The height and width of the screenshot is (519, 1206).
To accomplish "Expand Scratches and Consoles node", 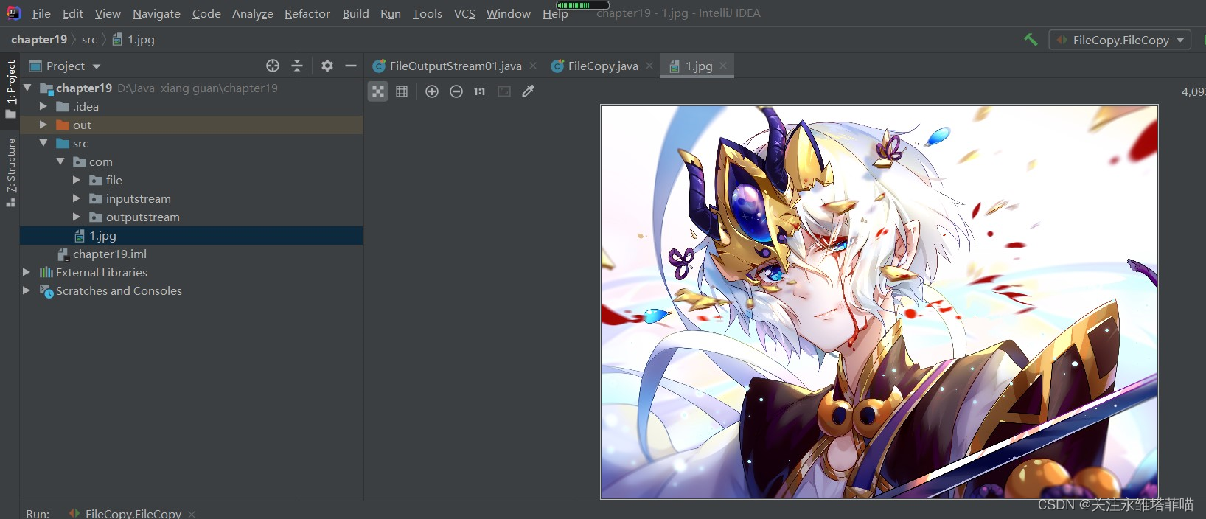I will click(27, 290).
